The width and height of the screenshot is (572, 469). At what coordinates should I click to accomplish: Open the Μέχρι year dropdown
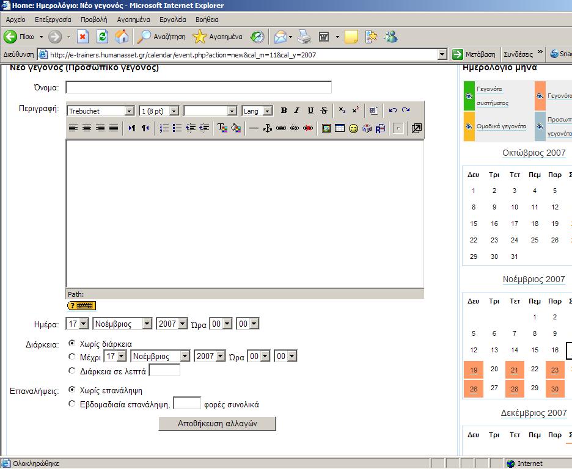[210, 356]
